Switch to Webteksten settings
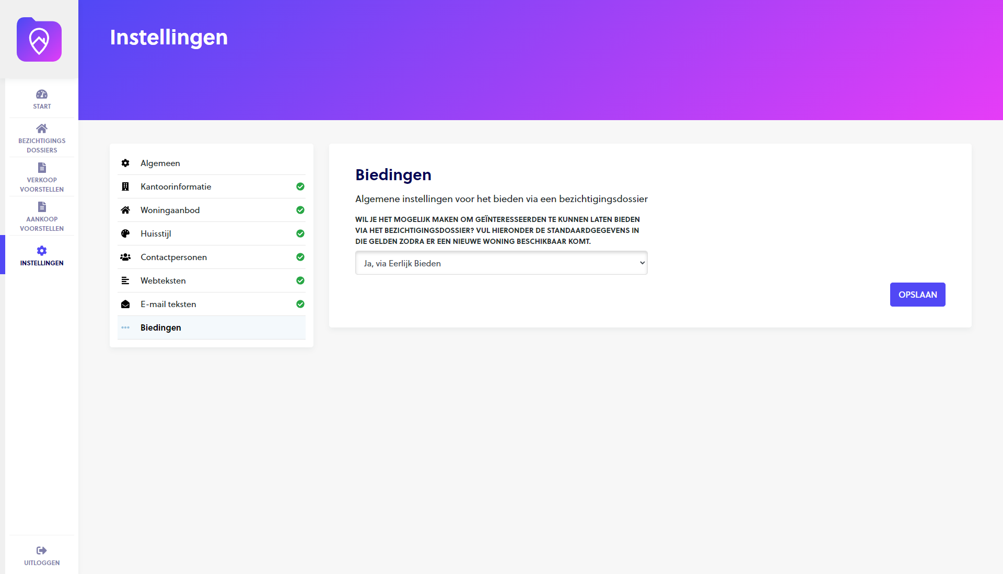The width and height of the screenshot is (1003, 574). [x=212, y=280]
